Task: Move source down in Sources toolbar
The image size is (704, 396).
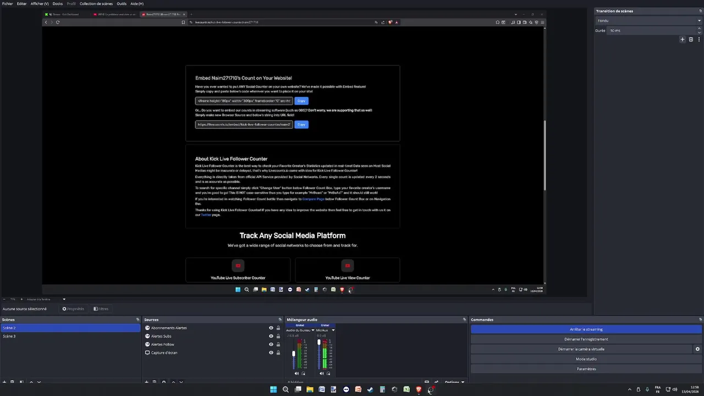Action: [181, 382]
